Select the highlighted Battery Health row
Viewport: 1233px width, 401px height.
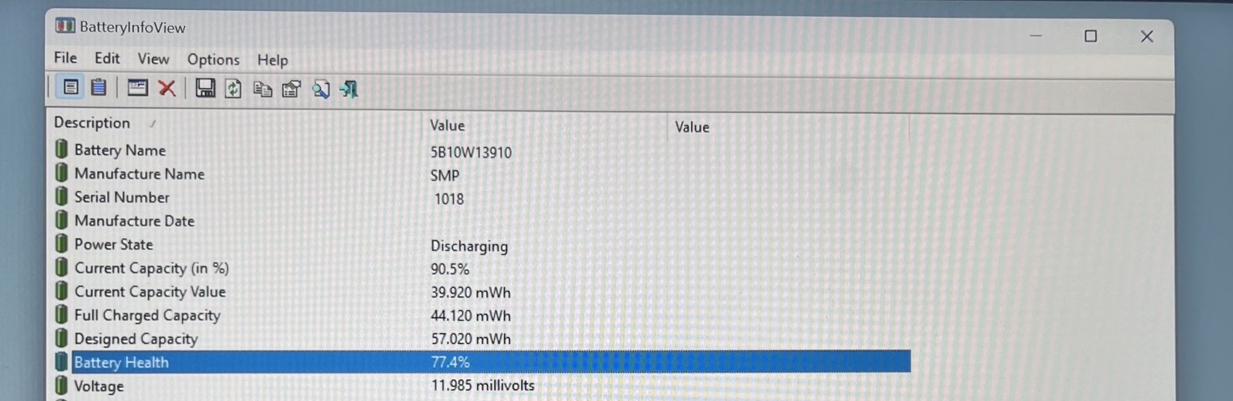point(482,362)
